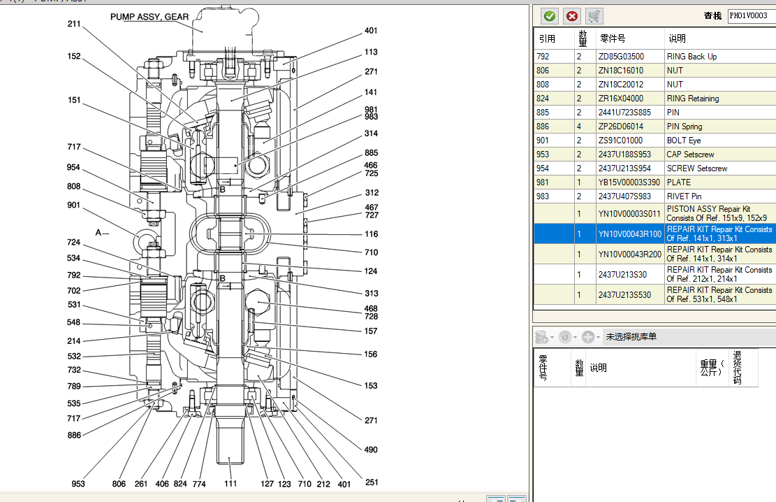Viewport: 776px width, 502px height.
Task: Click the green checkmark confirm icon
Action: pos(549,16)
